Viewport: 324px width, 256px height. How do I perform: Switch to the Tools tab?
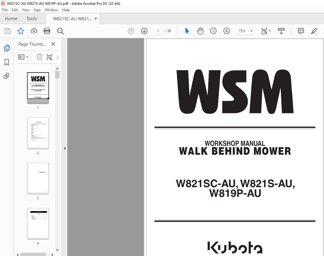point(32,19)
